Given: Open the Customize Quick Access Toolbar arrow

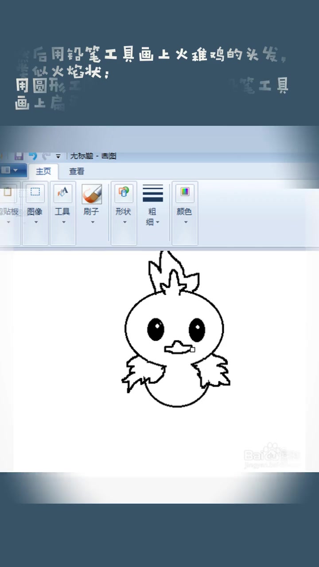Looking at the screenshot, I should (x=58, y=156).
